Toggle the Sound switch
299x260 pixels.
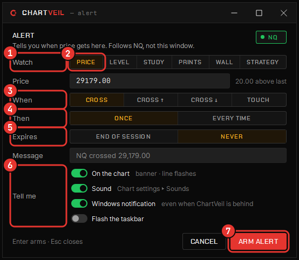[x=79, y=188]
